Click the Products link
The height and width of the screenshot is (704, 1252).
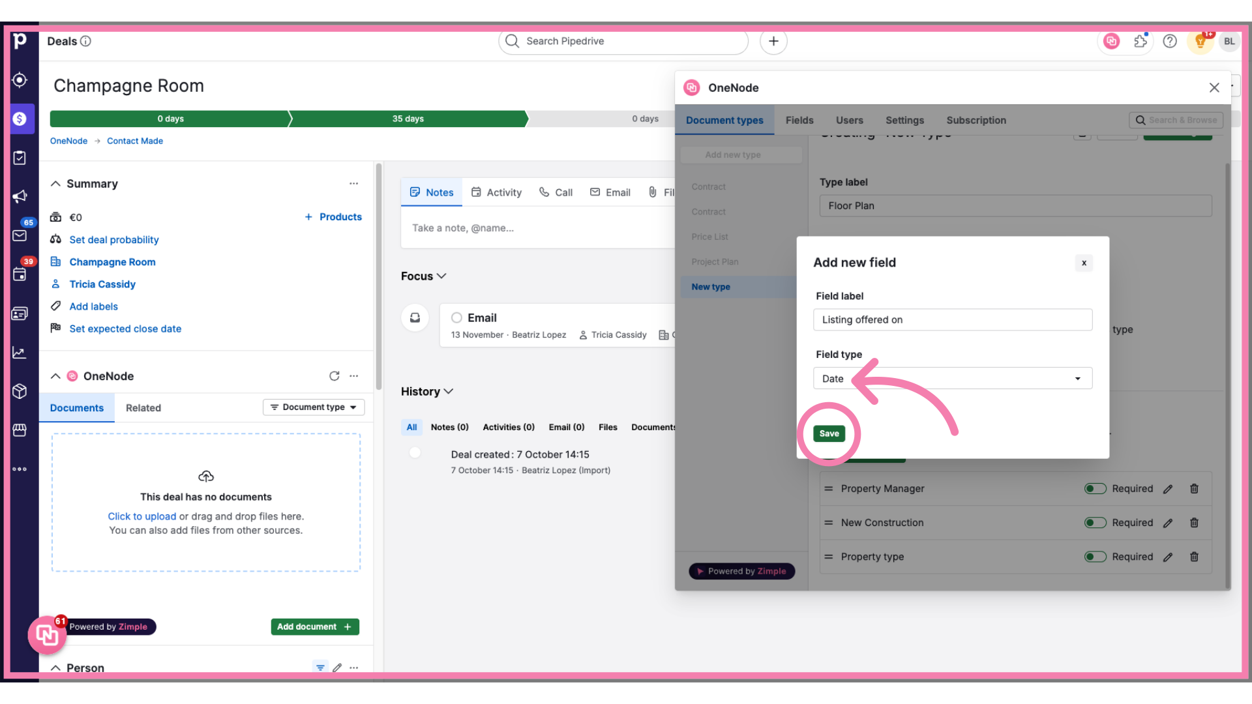333,217
